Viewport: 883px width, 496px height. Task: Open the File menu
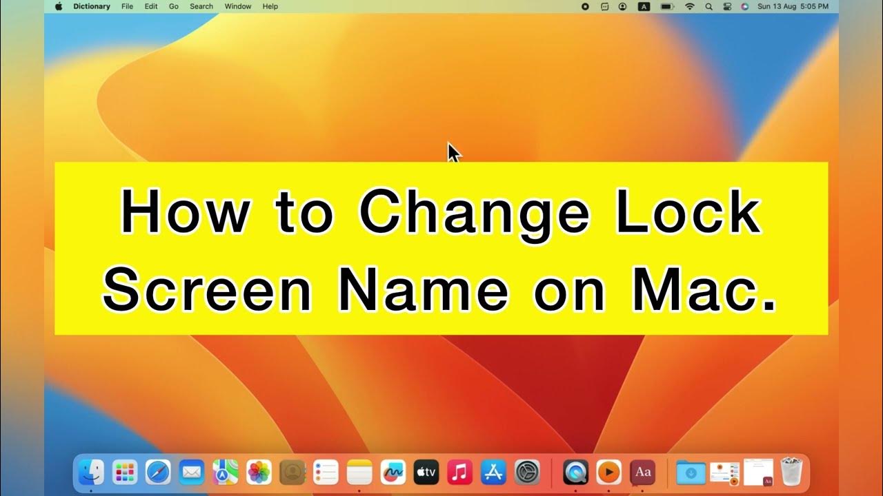[128, 6]
